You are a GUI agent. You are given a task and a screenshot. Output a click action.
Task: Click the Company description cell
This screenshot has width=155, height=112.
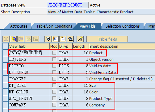pyautogui.click(x=122, y=105)
